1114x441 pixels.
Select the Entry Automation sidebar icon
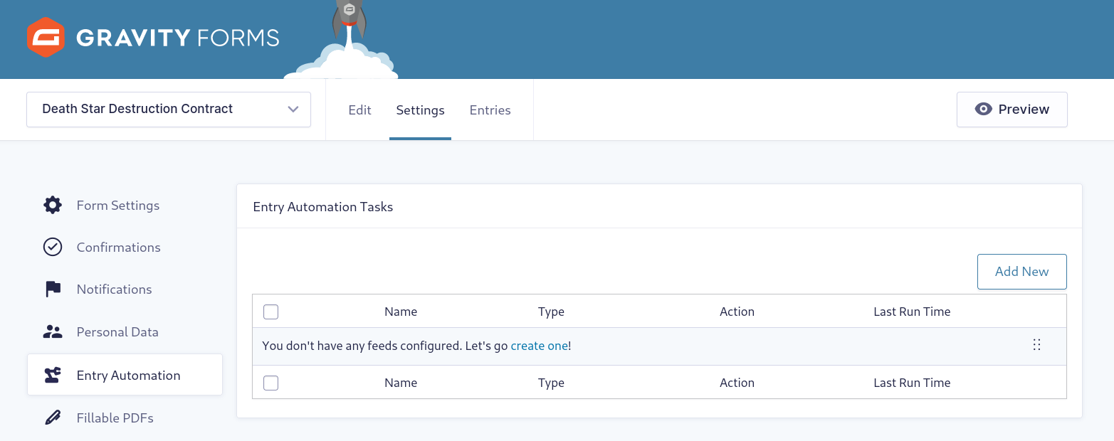pos(52,374)
